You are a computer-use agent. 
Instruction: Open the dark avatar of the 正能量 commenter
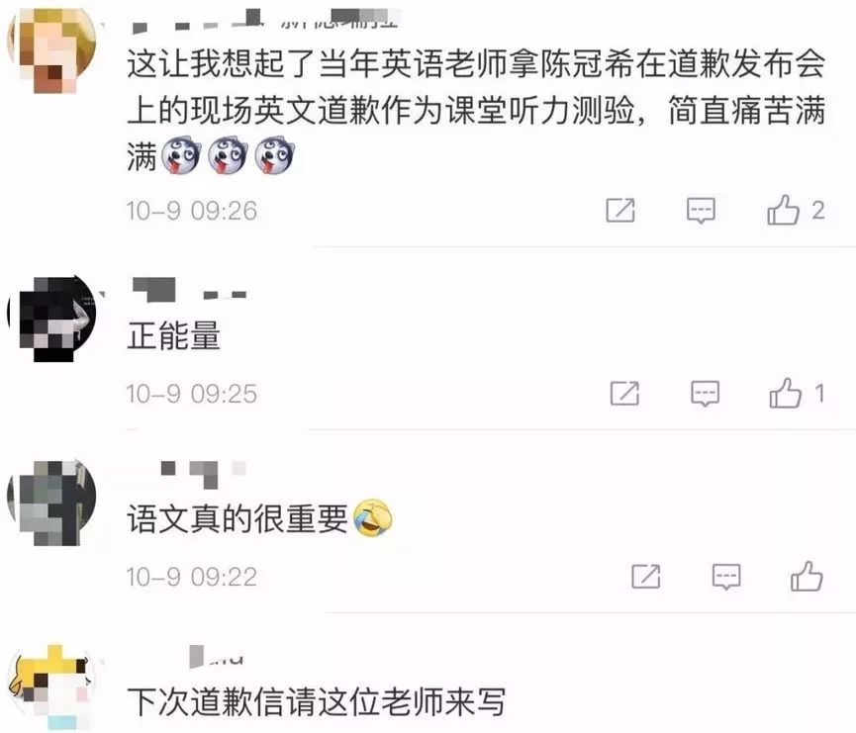tap(52, 319)
